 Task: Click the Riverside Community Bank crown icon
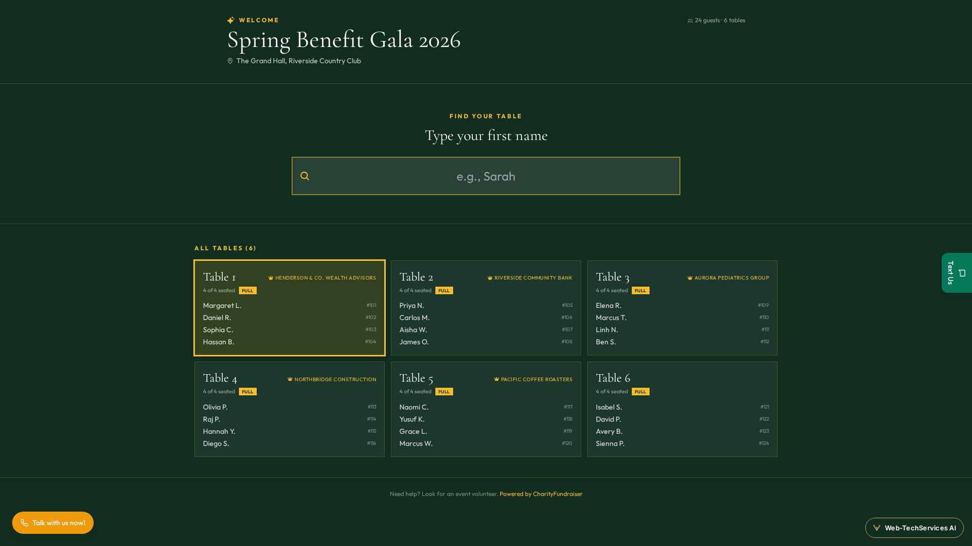click(490, 278)
